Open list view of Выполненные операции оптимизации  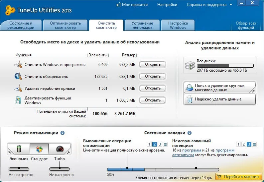pyautogui.click(x=165, y=144)
